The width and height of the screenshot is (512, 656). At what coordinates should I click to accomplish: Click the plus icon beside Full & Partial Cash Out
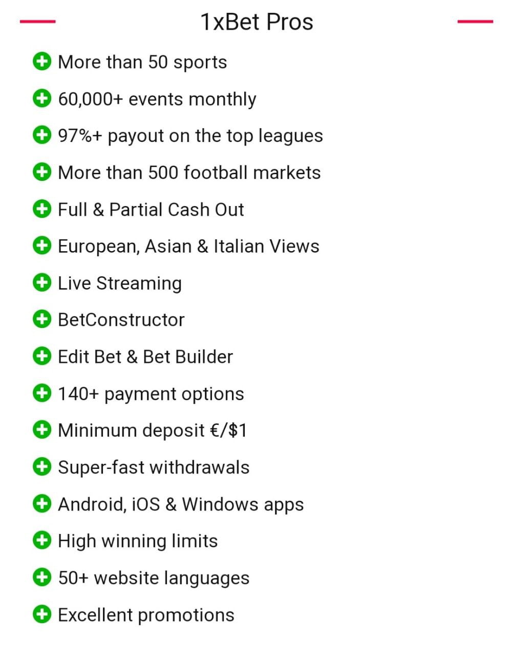pyautogui.click(x=41, y=209)
